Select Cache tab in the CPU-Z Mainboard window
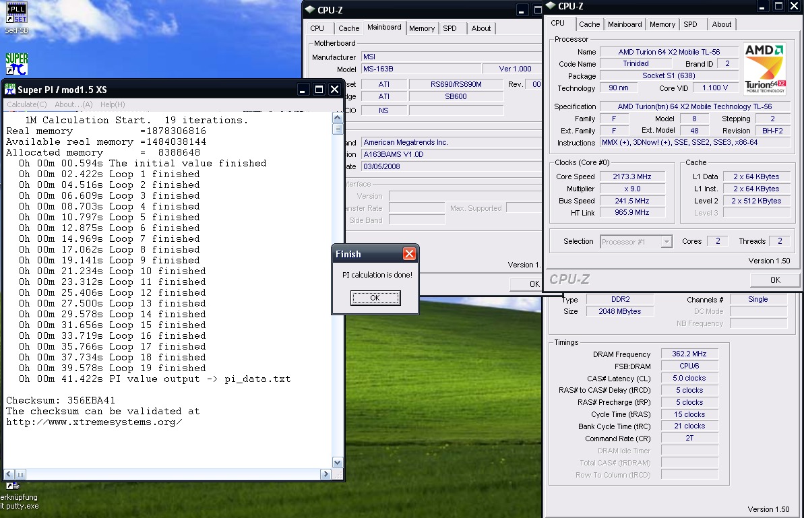 (348, 28)
